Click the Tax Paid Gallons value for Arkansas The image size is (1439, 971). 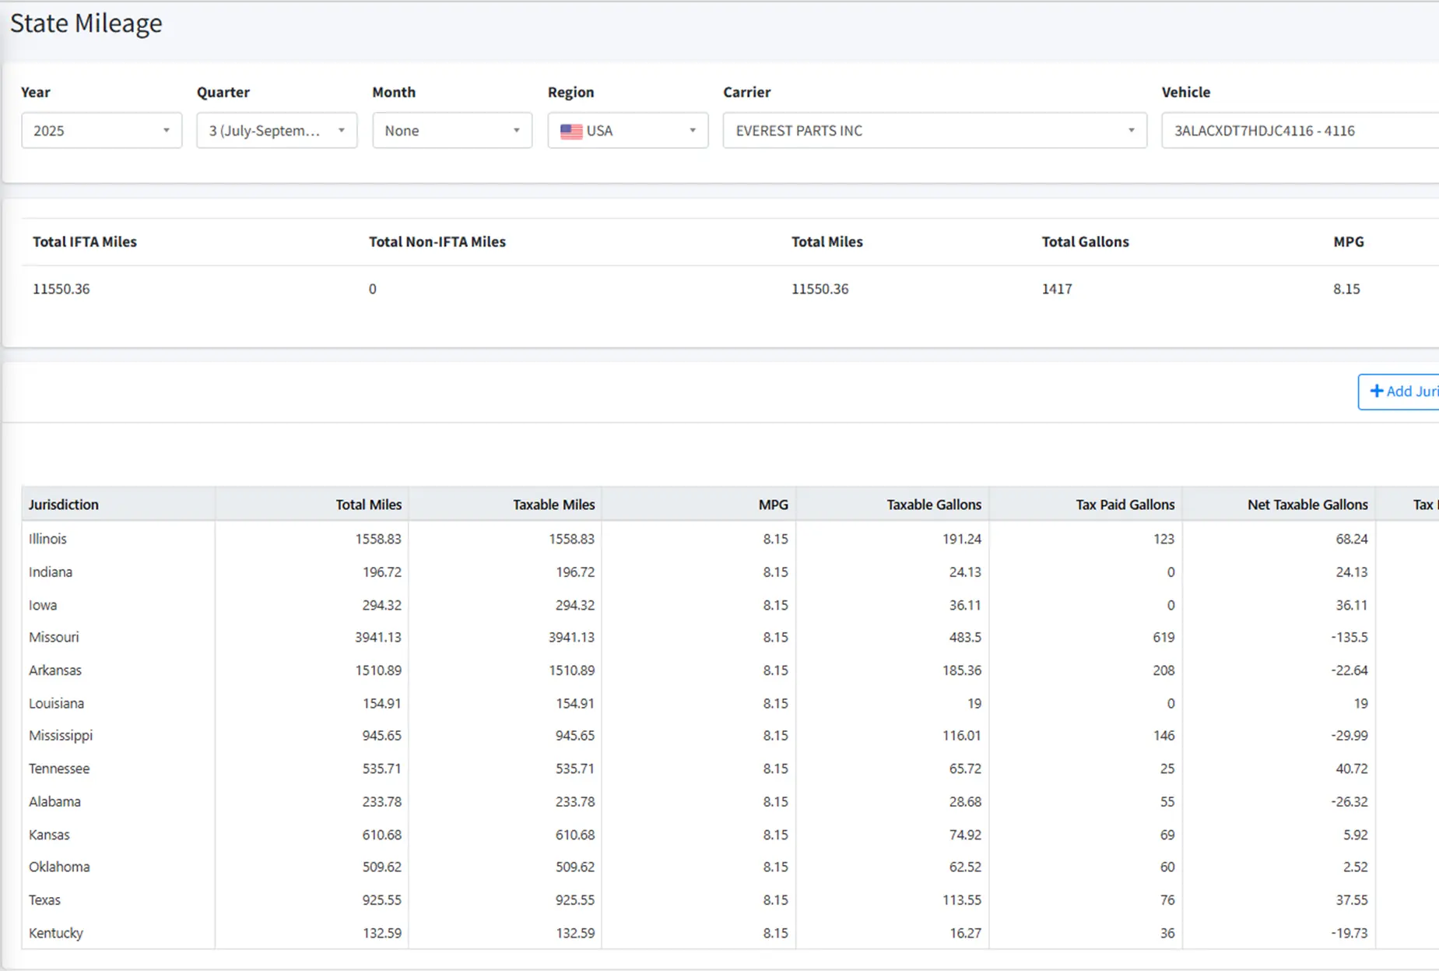(1163, 670)
